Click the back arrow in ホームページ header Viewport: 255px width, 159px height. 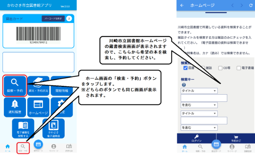point(182,5)
